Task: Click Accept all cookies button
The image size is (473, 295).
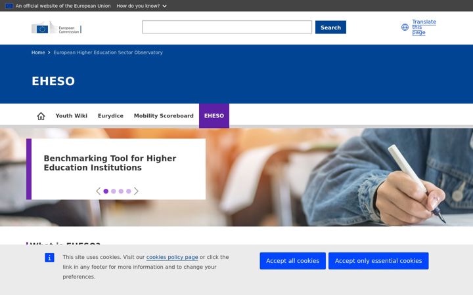Action: click(292, 261)
